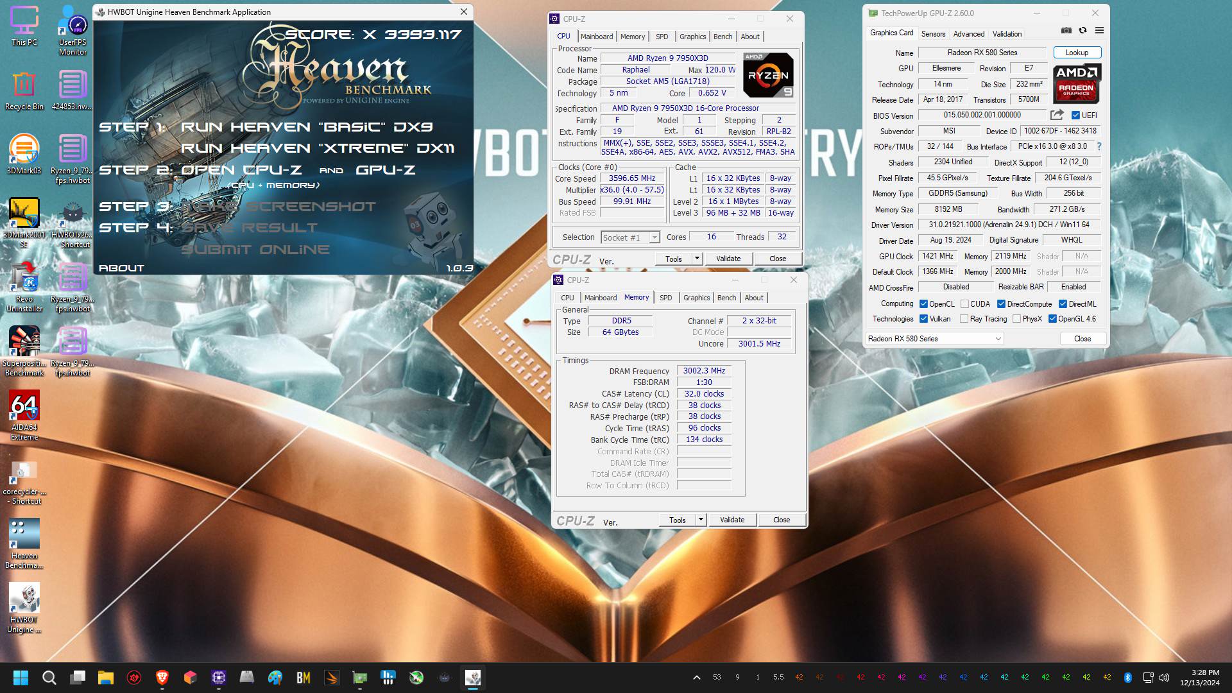Screen dimensions: 1232x693
Task: Open Revo Uninstaller desktop icon
Action: 24,287
